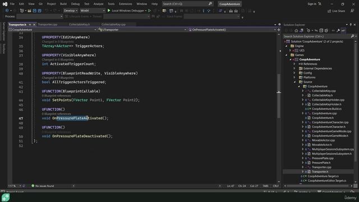Viewport: 359px width, 202px height.
Task: Click the Live Share icon
Action: (x=329, y=11)
